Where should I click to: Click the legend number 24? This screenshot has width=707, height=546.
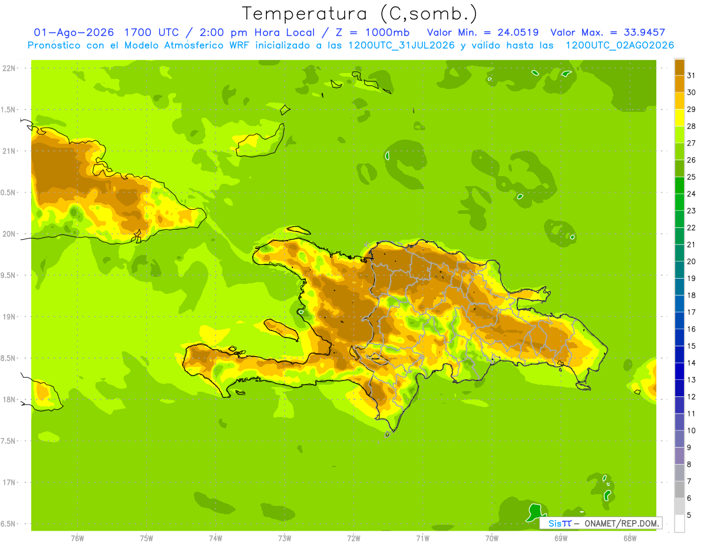(692, 194)
